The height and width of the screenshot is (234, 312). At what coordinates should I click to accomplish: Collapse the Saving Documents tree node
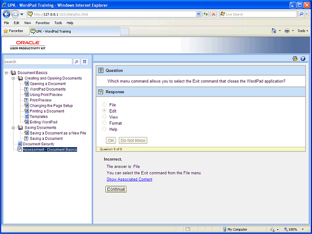tap(13, 128)
